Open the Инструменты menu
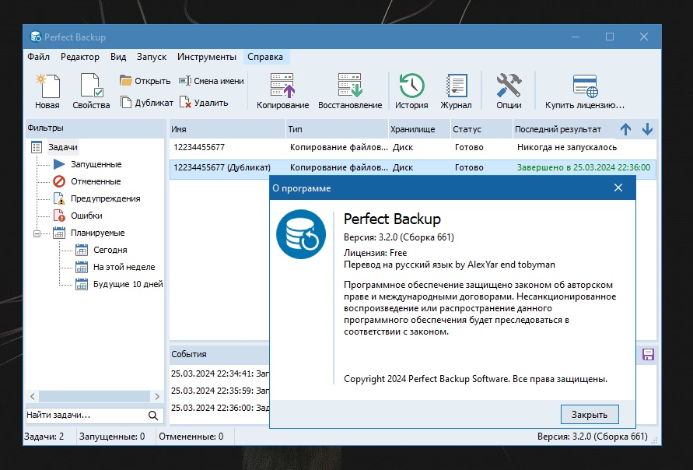This screenshot has height=470, width=693. coord(207,57)
